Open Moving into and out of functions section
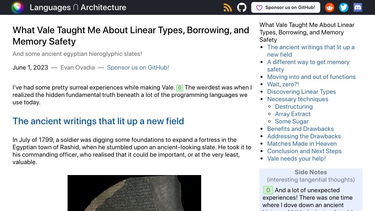The image size is (375, 211). [311, 77]
